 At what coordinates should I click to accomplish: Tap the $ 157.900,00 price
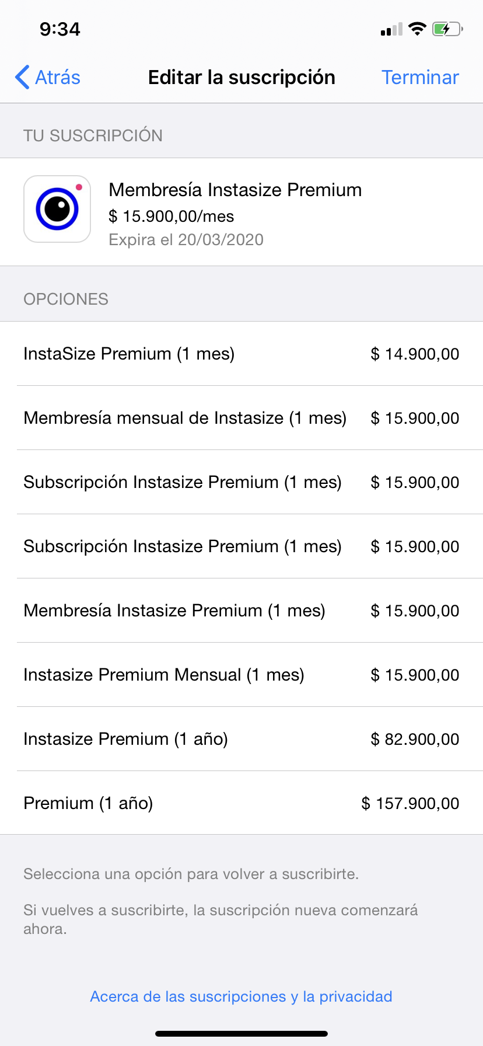(410, 803)
